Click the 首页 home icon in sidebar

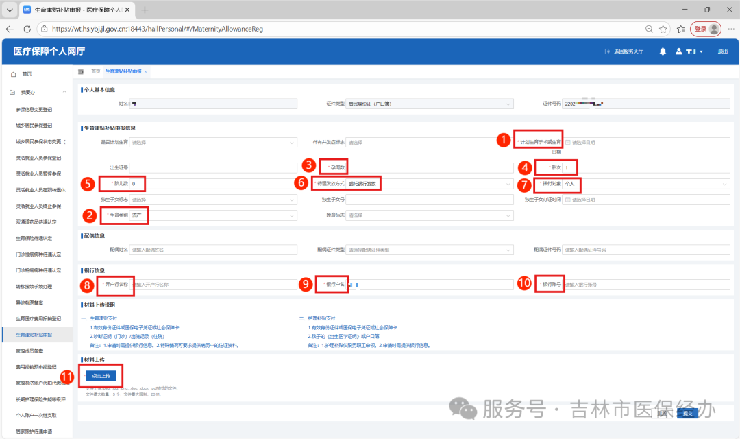(13, 74)
